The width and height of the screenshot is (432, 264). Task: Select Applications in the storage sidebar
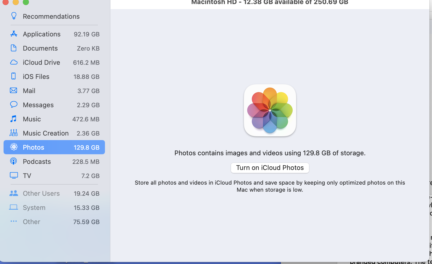point(54,34)
